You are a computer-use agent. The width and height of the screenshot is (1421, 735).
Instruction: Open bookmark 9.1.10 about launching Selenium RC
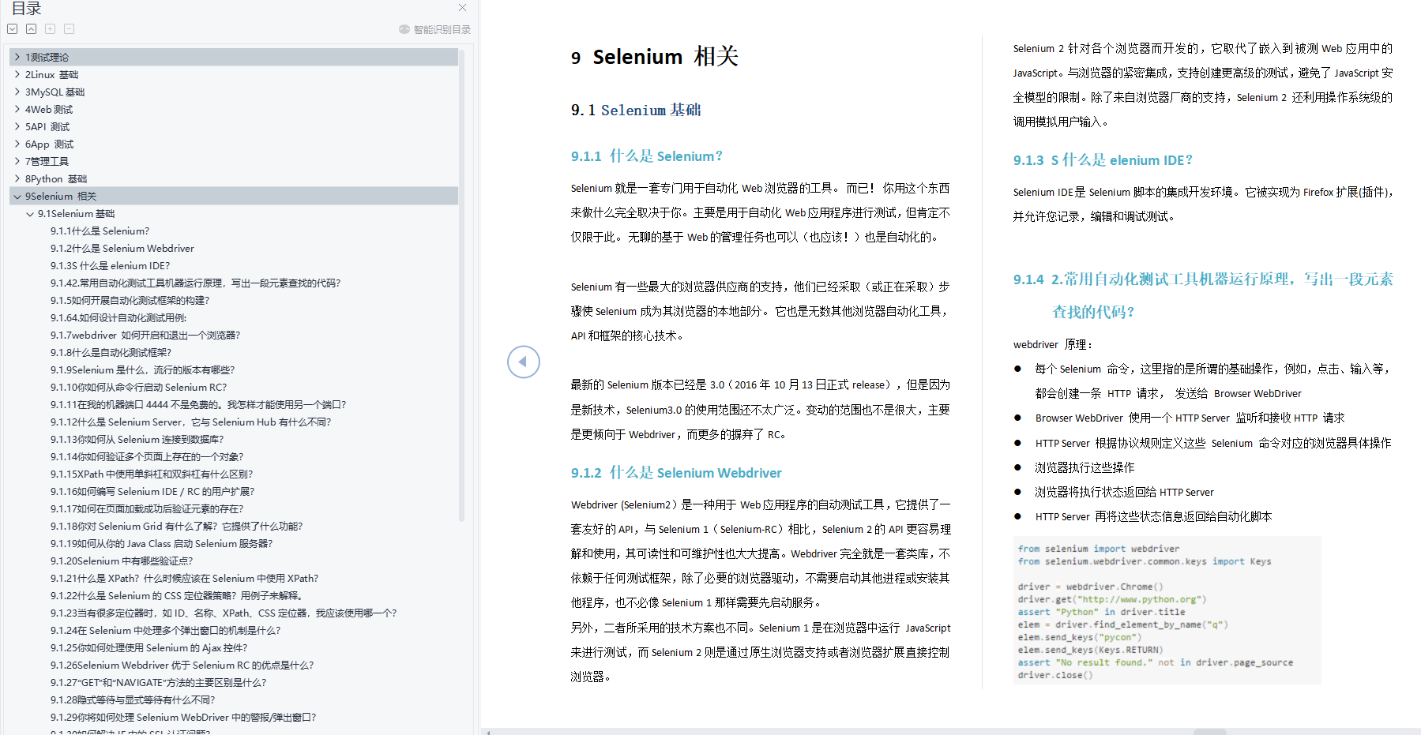[138, 387]
